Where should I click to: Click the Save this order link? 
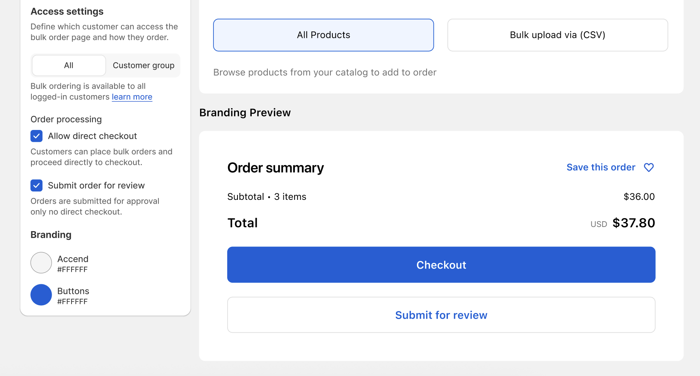coord(601,167)
